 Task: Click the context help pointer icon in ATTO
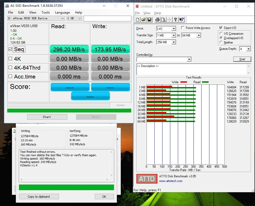coord(181,20)
